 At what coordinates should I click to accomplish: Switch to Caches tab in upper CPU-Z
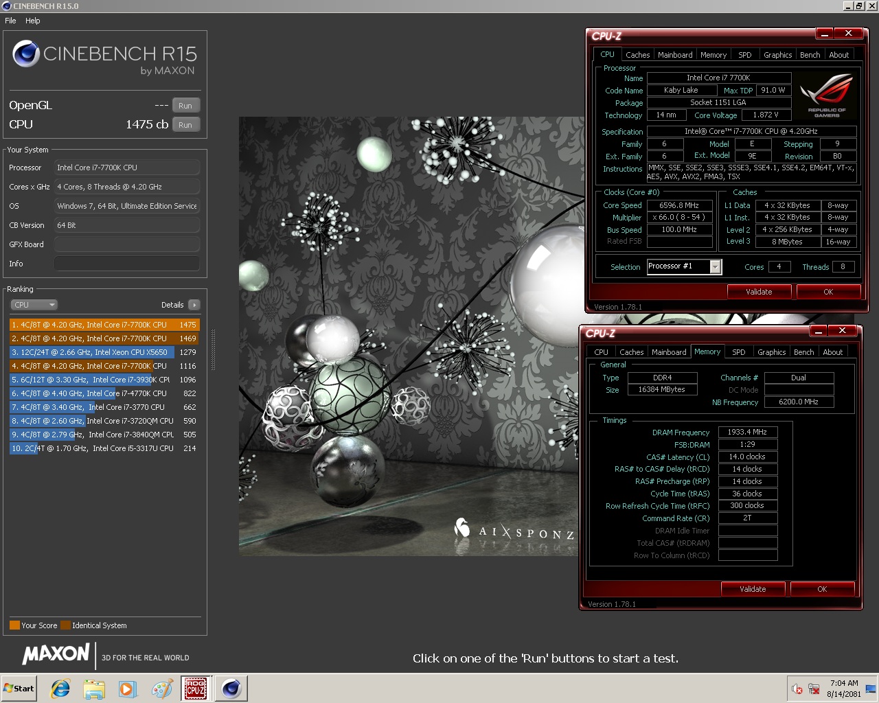[x=637, y=55]
